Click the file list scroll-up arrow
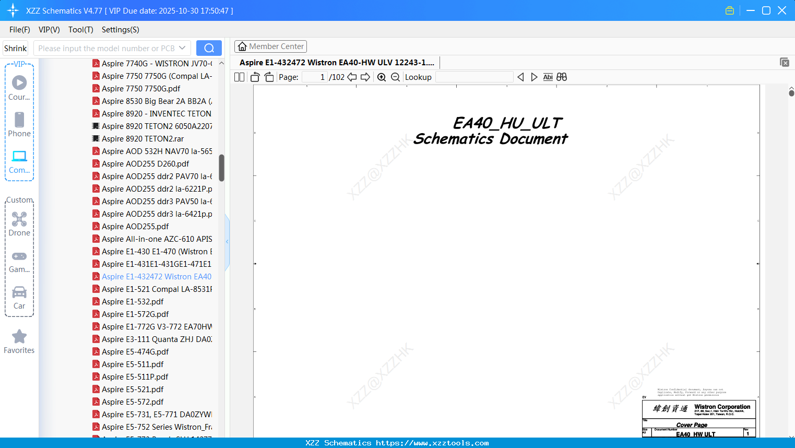 (x=222, y=63)
